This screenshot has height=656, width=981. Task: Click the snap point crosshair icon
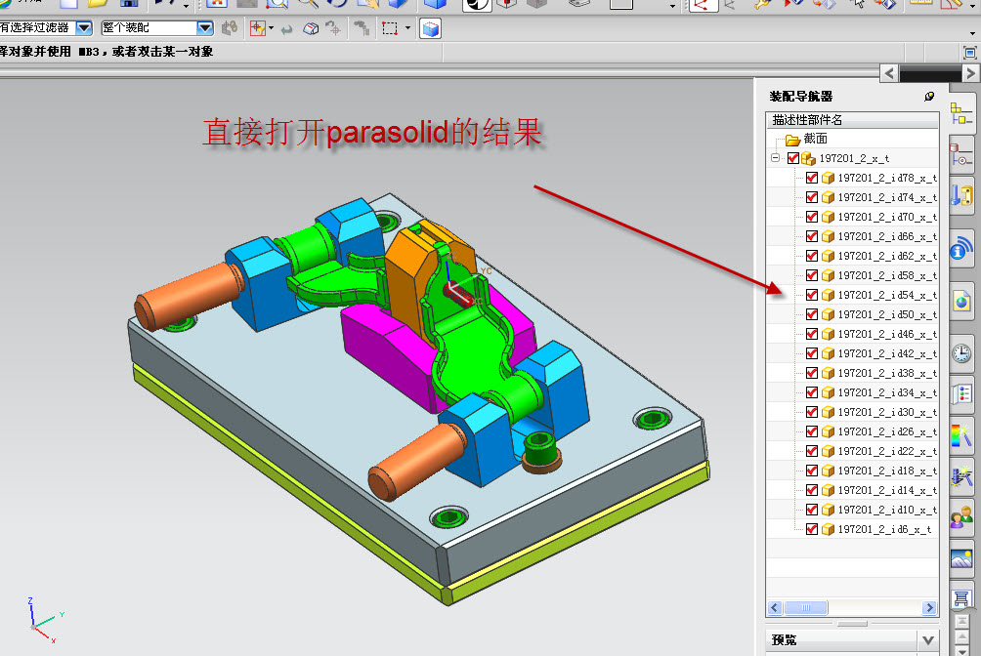(x=334, y=28)
